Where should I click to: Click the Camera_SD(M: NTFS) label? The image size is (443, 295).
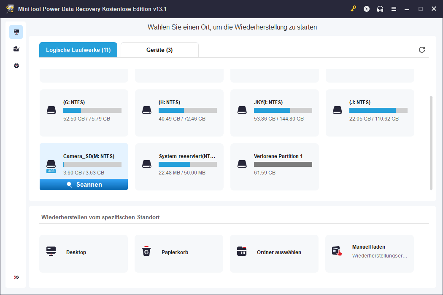point(89,156)
